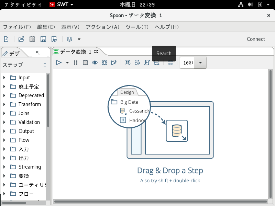Expand the 廃止予定 folder
The image size is (275, 206).
coord(4,87)
